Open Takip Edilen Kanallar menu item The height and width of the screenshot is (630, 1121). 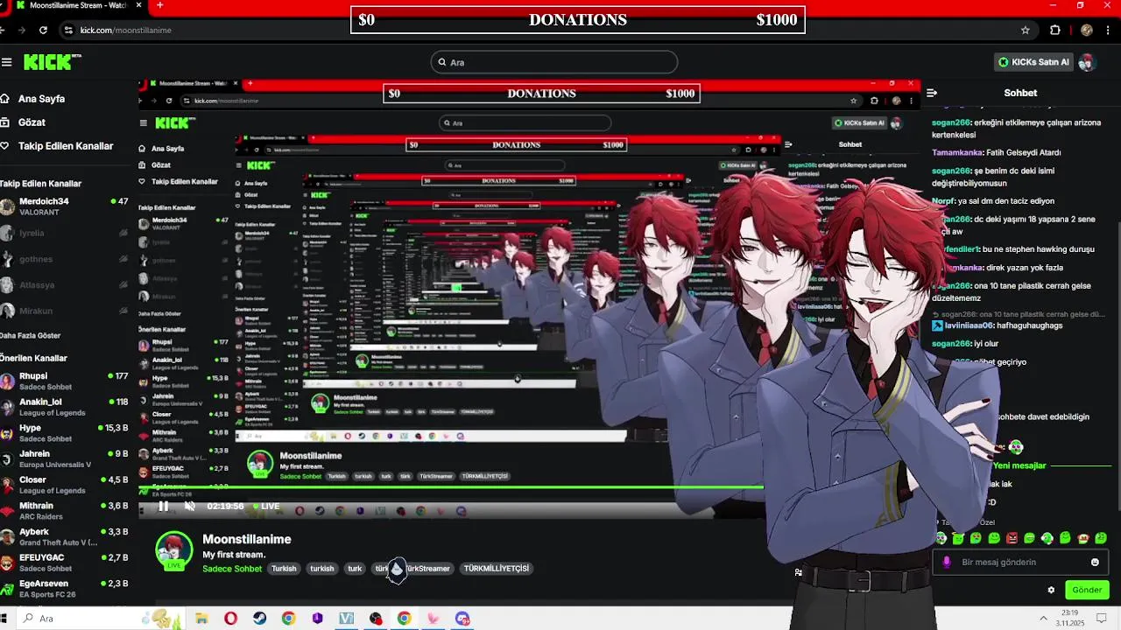(x=58, y=146)
